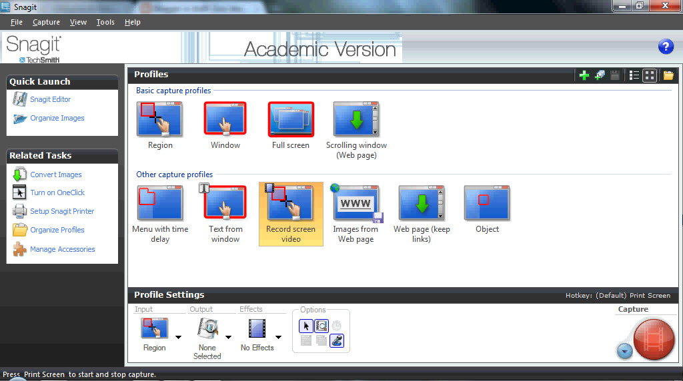Click the Setup Snagit Printer icon

[19, 211]
